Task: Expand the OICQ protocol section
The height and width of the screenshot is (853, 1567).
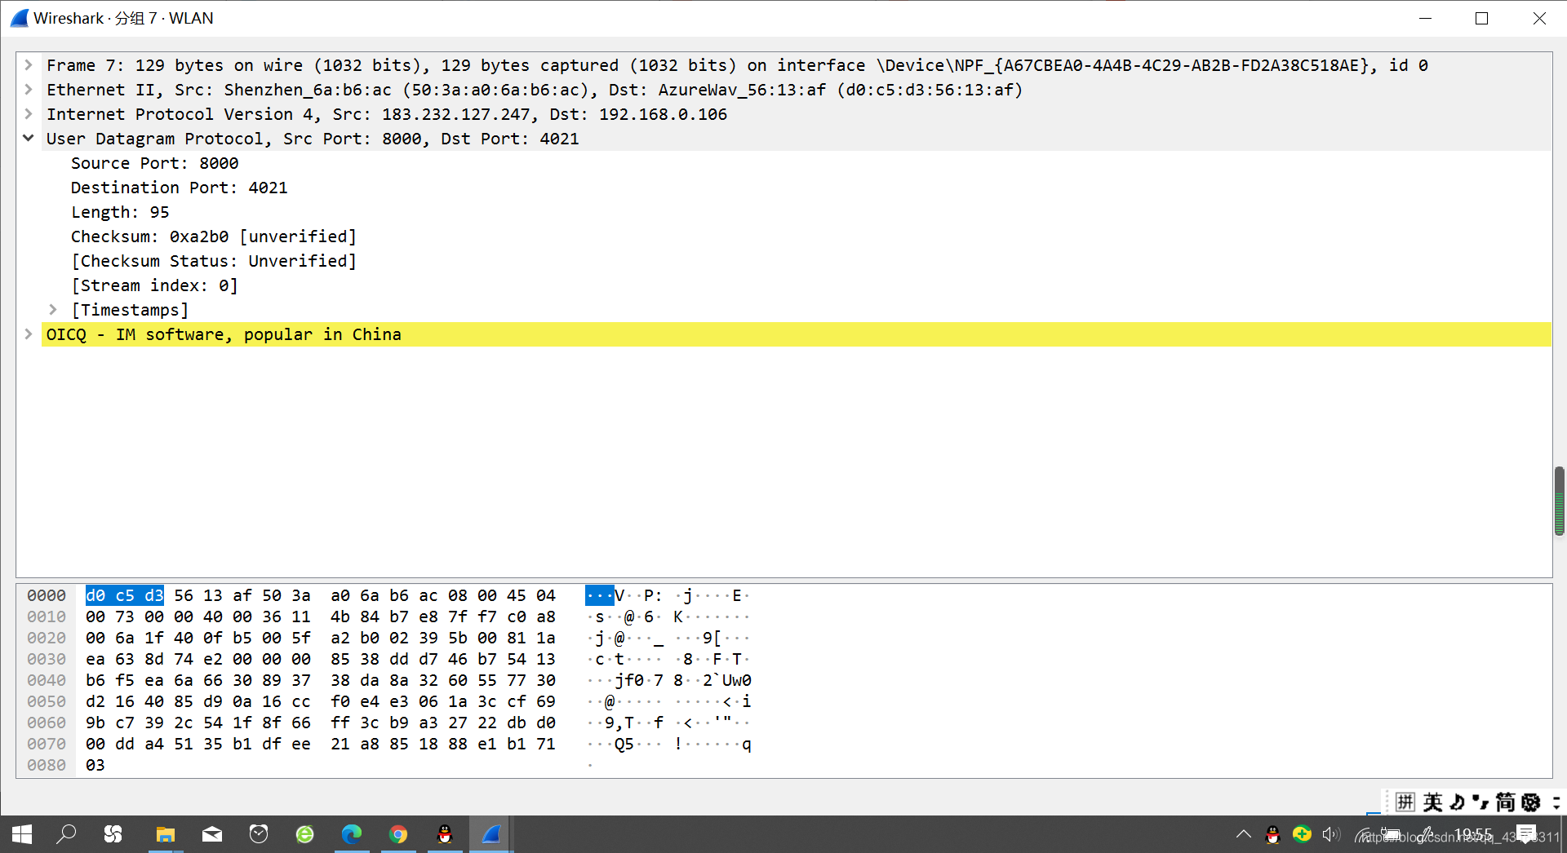Action: [29, 334]
